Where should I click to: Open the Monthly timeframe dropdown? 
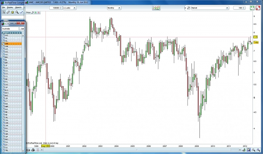pyautogui.click(x=114, y=8)
